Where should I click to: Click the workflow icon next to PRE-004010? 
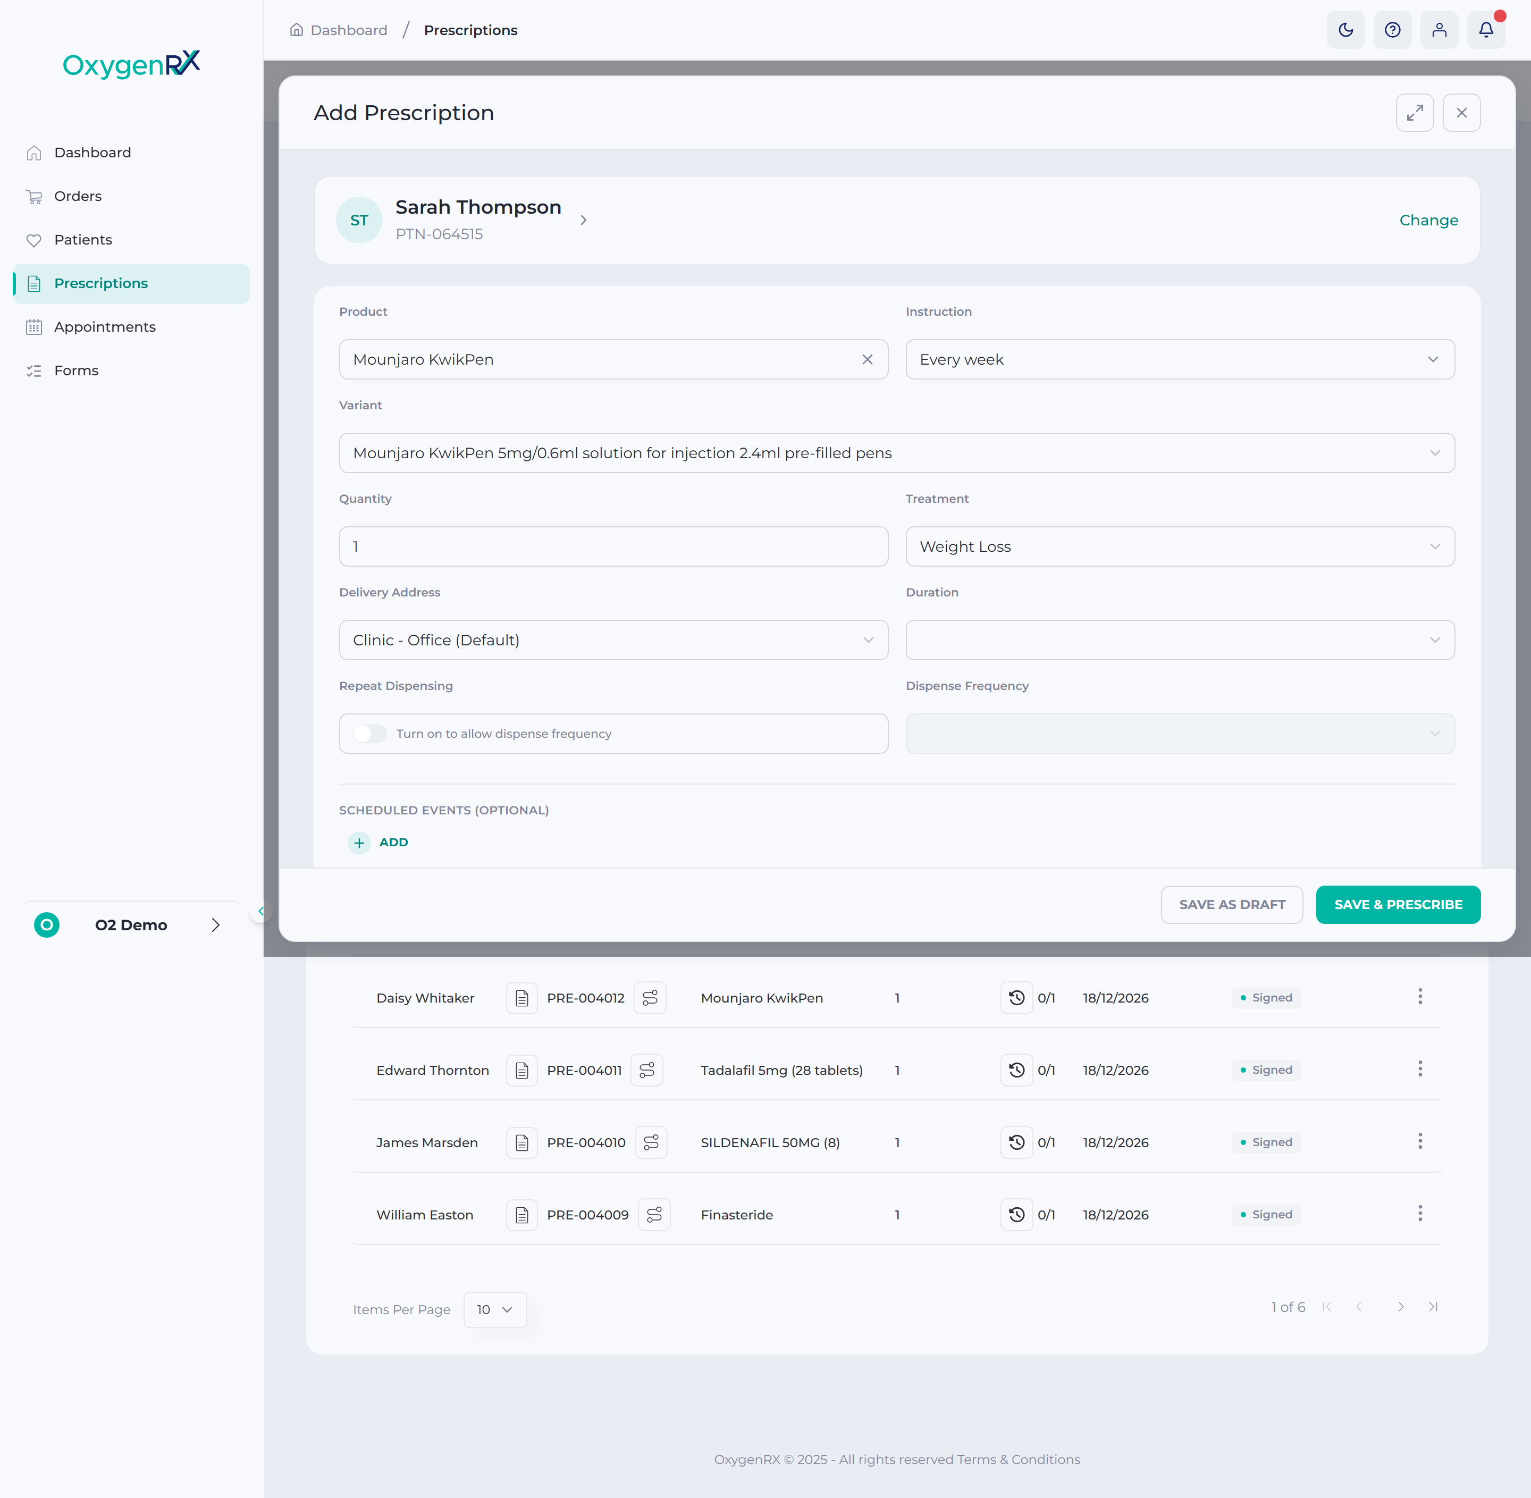click(651, 1142)
